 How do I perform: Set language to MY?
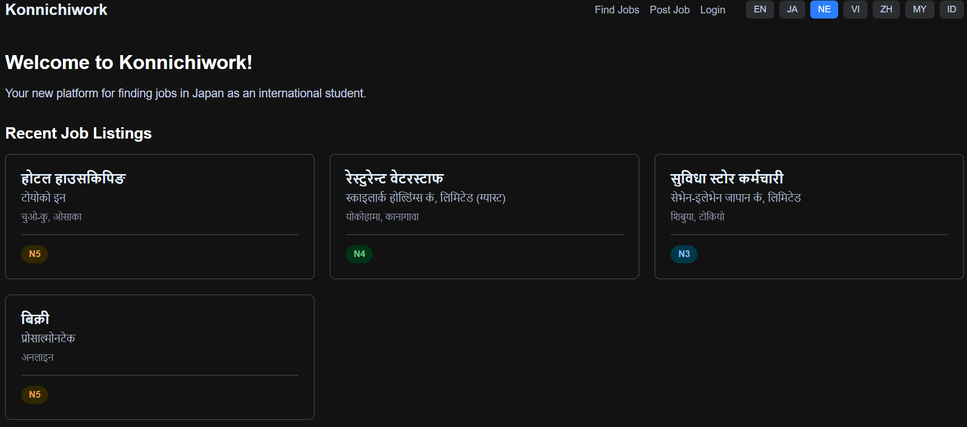click(x=919, y=9)
